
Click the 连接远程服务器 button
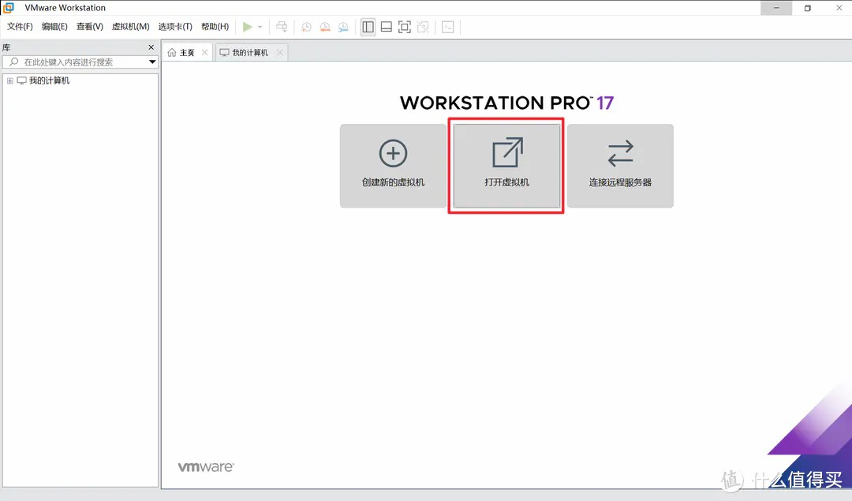[x=620, y=166]
